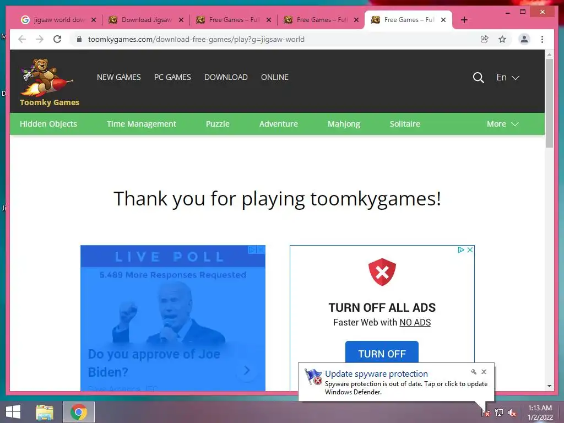Close the Live Poll ad
The image size is (564, 423).
point(261,250)
